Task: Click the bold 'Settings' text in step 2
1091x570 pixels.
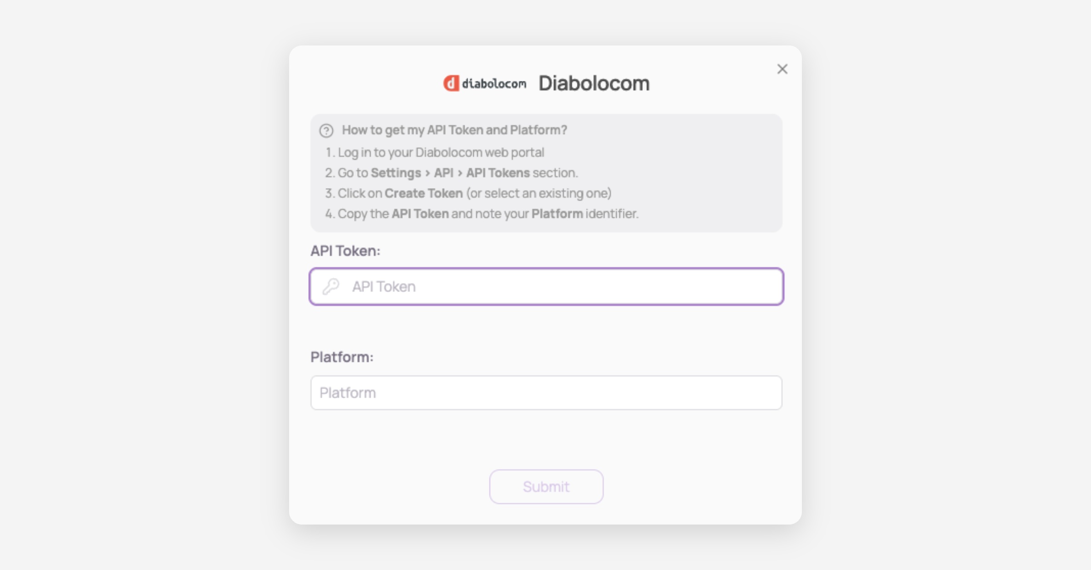Action: pos(395,173)
